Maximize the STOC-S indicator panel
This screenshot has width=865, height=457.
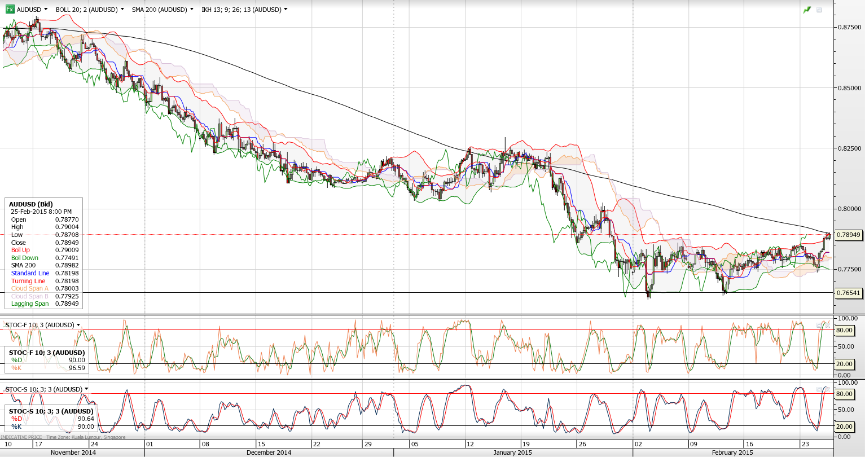point(819,389)
